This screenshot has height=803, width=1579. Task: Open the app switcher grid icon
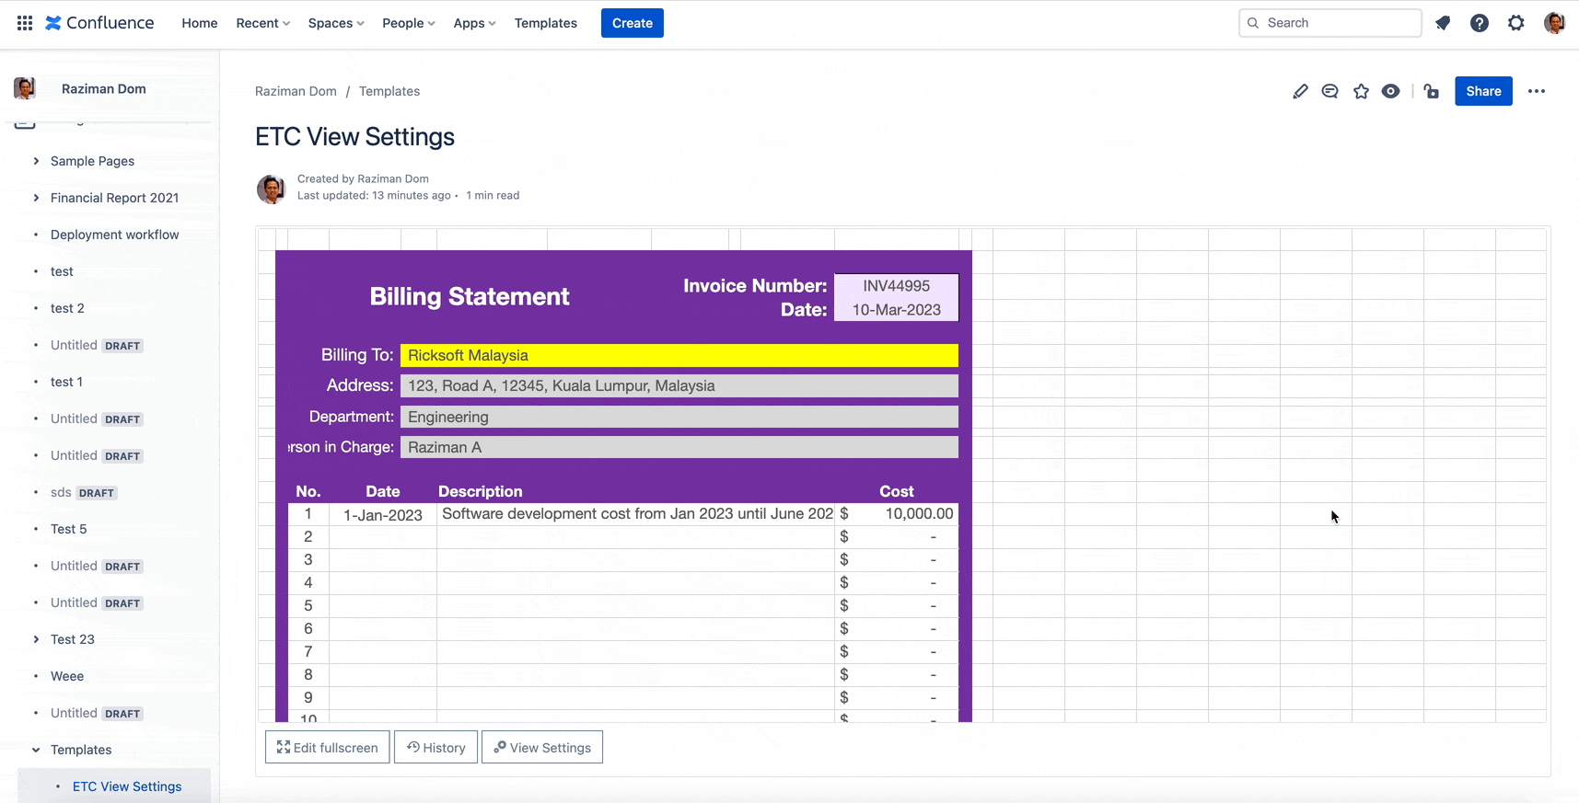coord(25,23)
